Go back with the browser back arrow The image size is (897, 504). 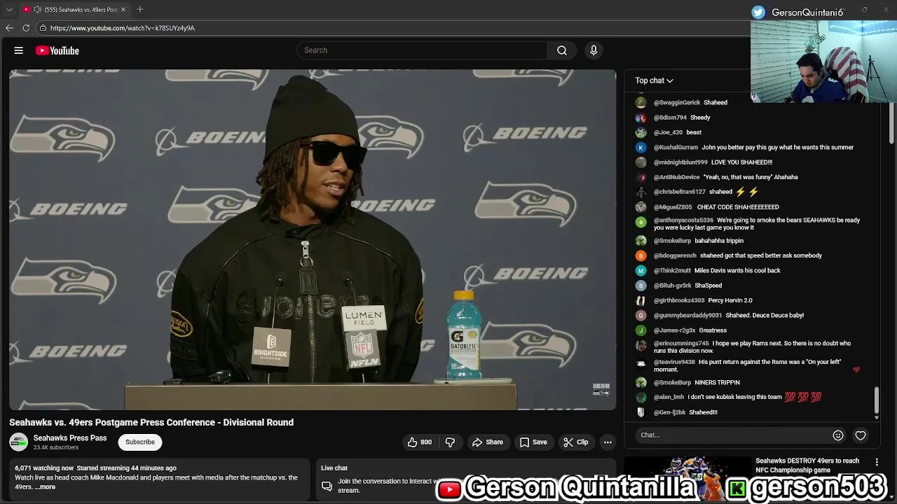(9, 28)
